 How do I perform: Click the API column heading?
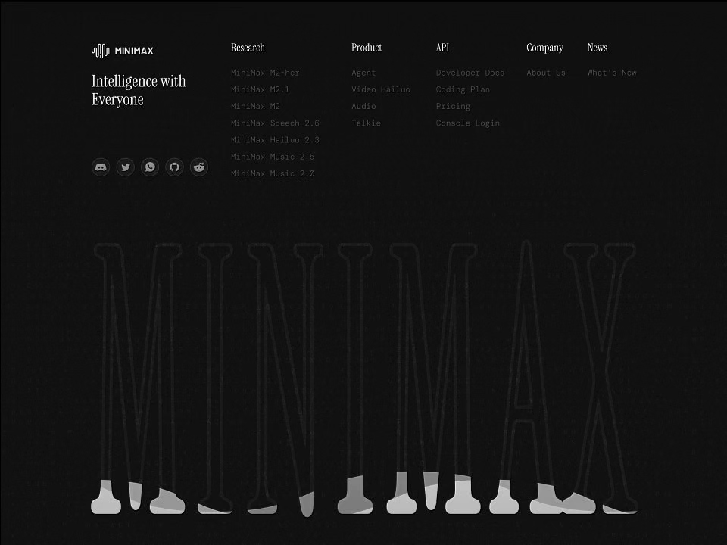[442, 48]
